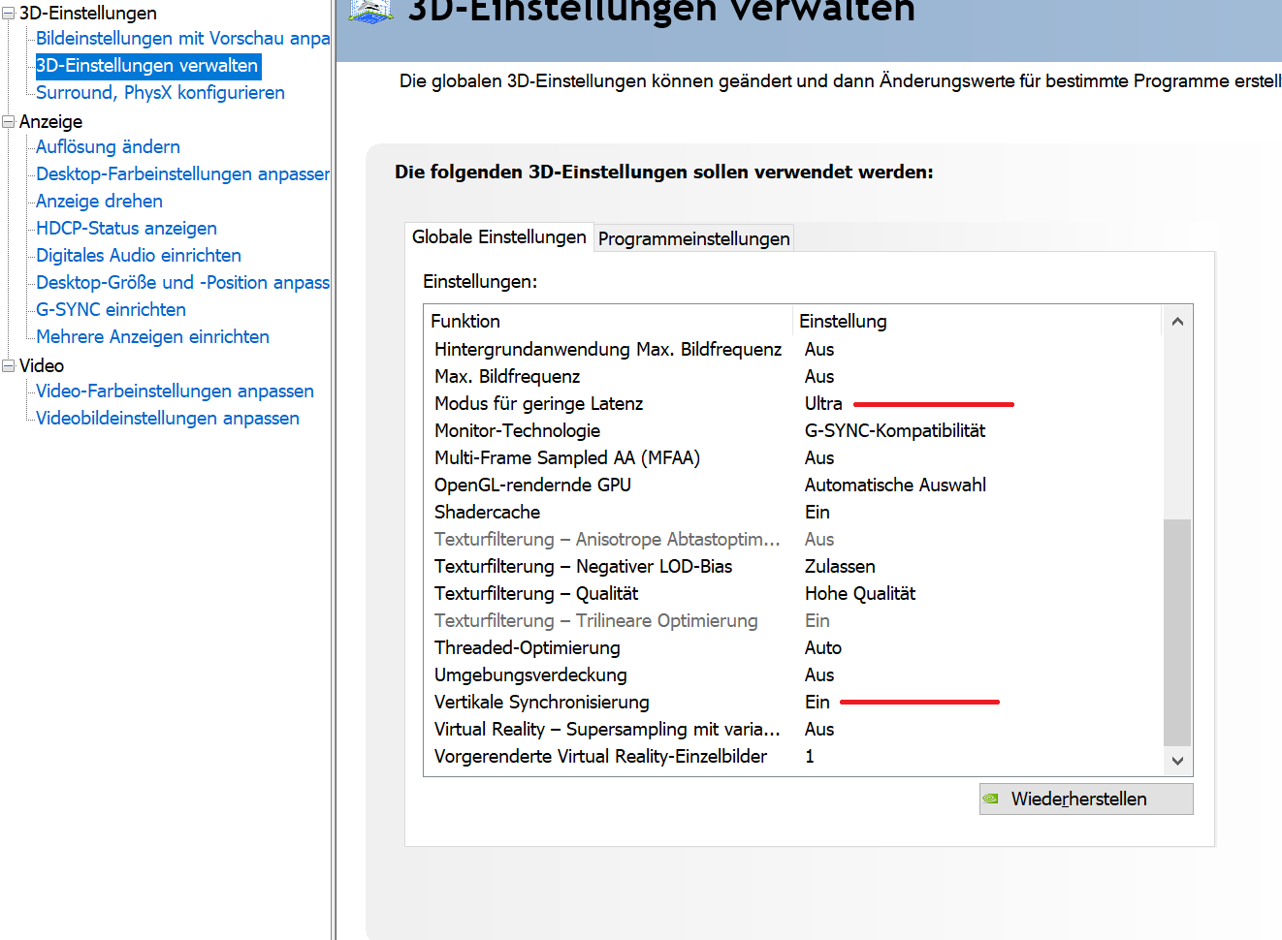The width and height of the screenshot is (1282, 940).
Task: Select Virtual Reality – Supersampling row
Action: click(793, 729)
